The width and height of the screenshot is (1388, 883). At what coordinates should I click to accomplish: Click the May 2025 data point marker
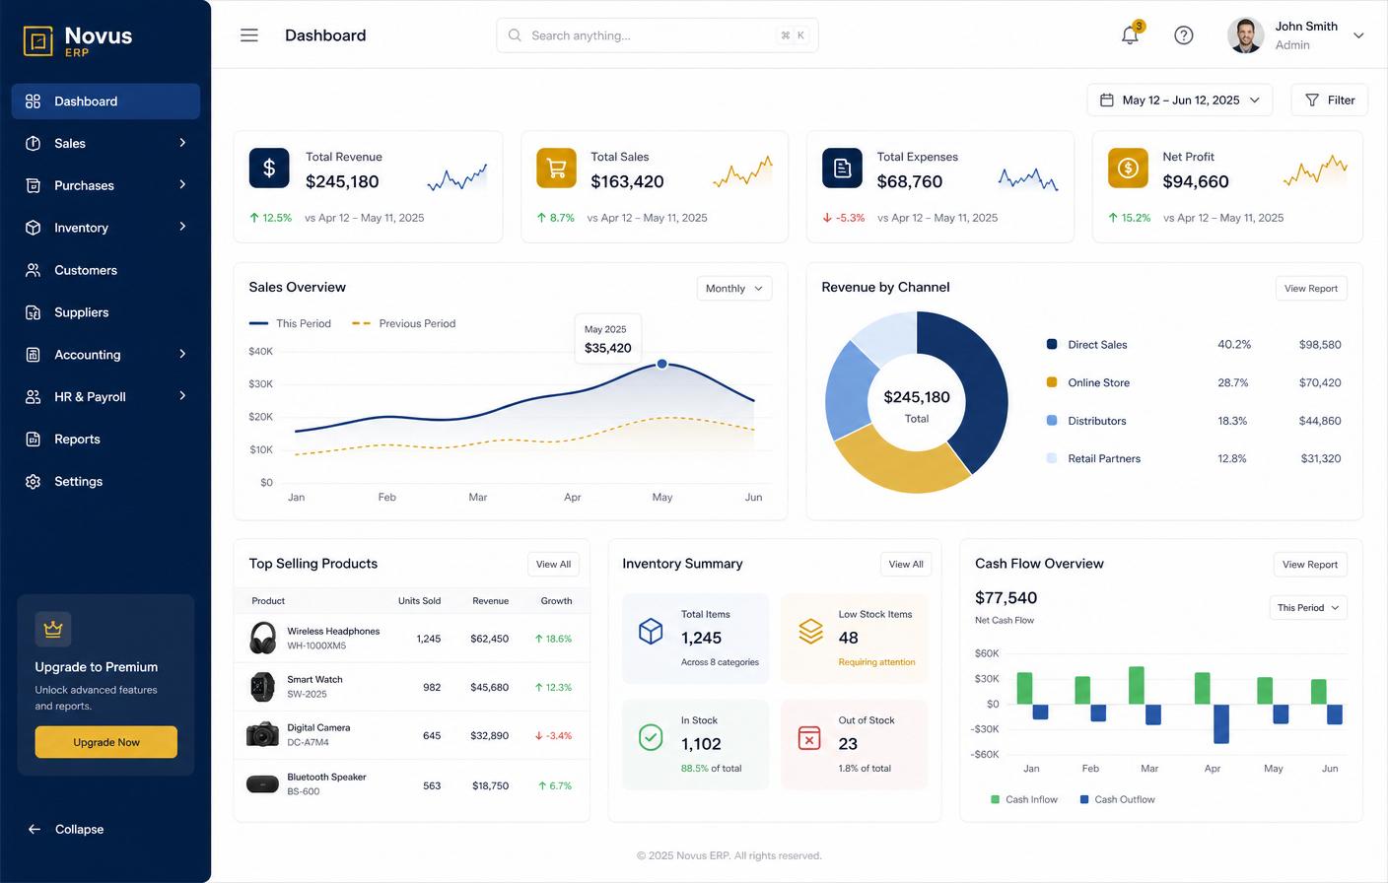(x=662, y=364)
